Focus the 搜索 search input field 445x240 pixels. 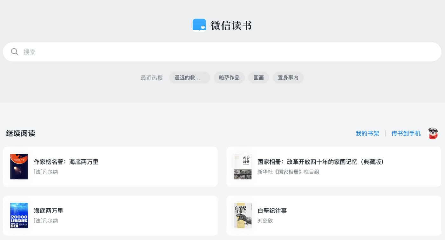[222, 52]
